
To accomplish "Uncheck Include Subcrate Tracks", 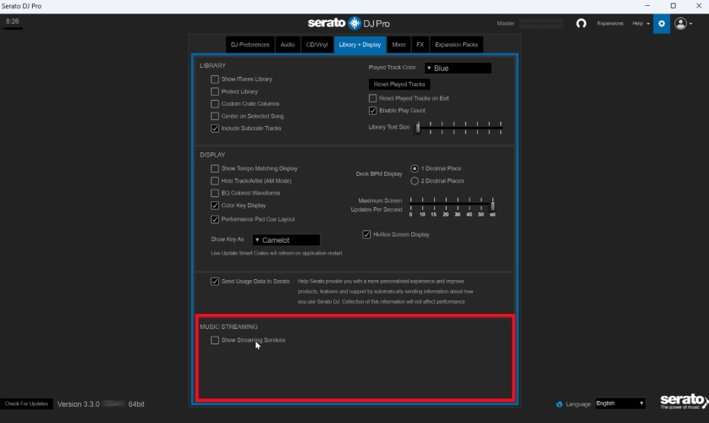I will coord(215,129).
